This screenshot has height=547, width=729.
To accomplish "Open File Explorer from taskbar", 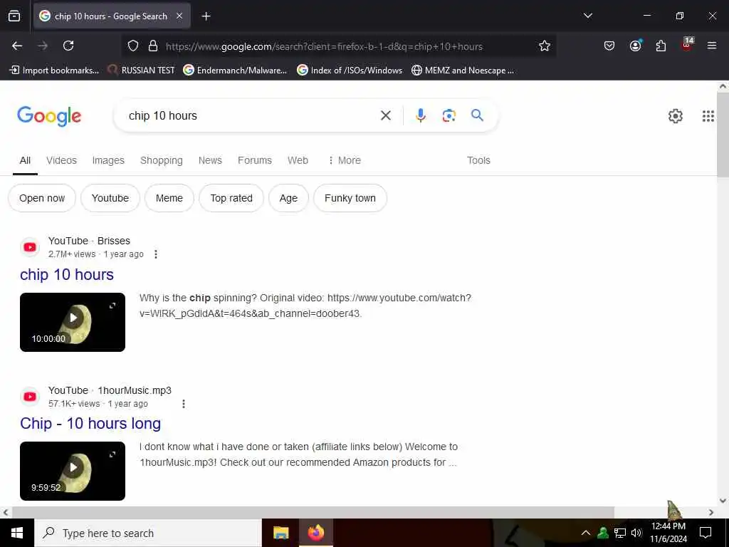I will (280, 533).
